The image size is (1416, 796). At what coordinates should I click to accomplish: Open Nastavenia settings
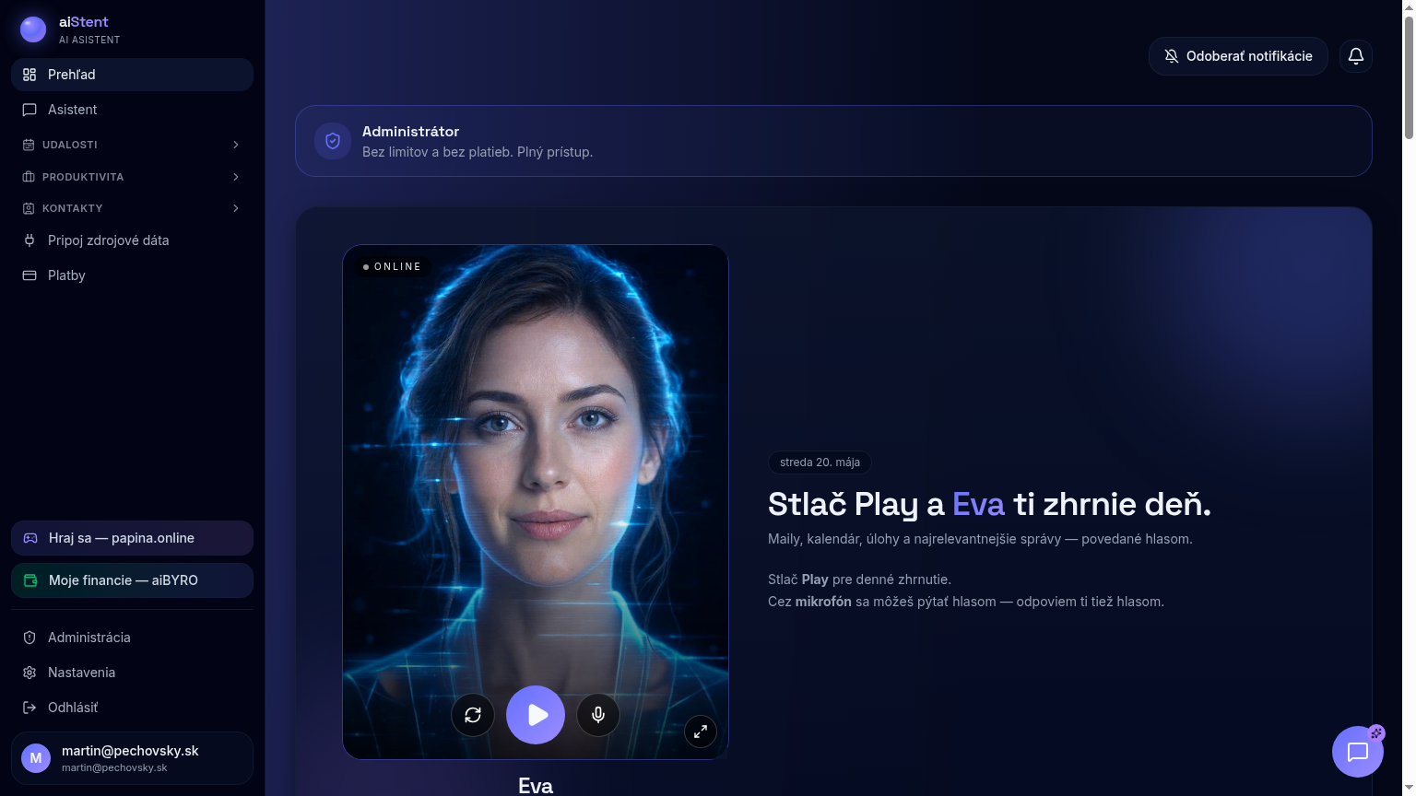tap(132, 673)
